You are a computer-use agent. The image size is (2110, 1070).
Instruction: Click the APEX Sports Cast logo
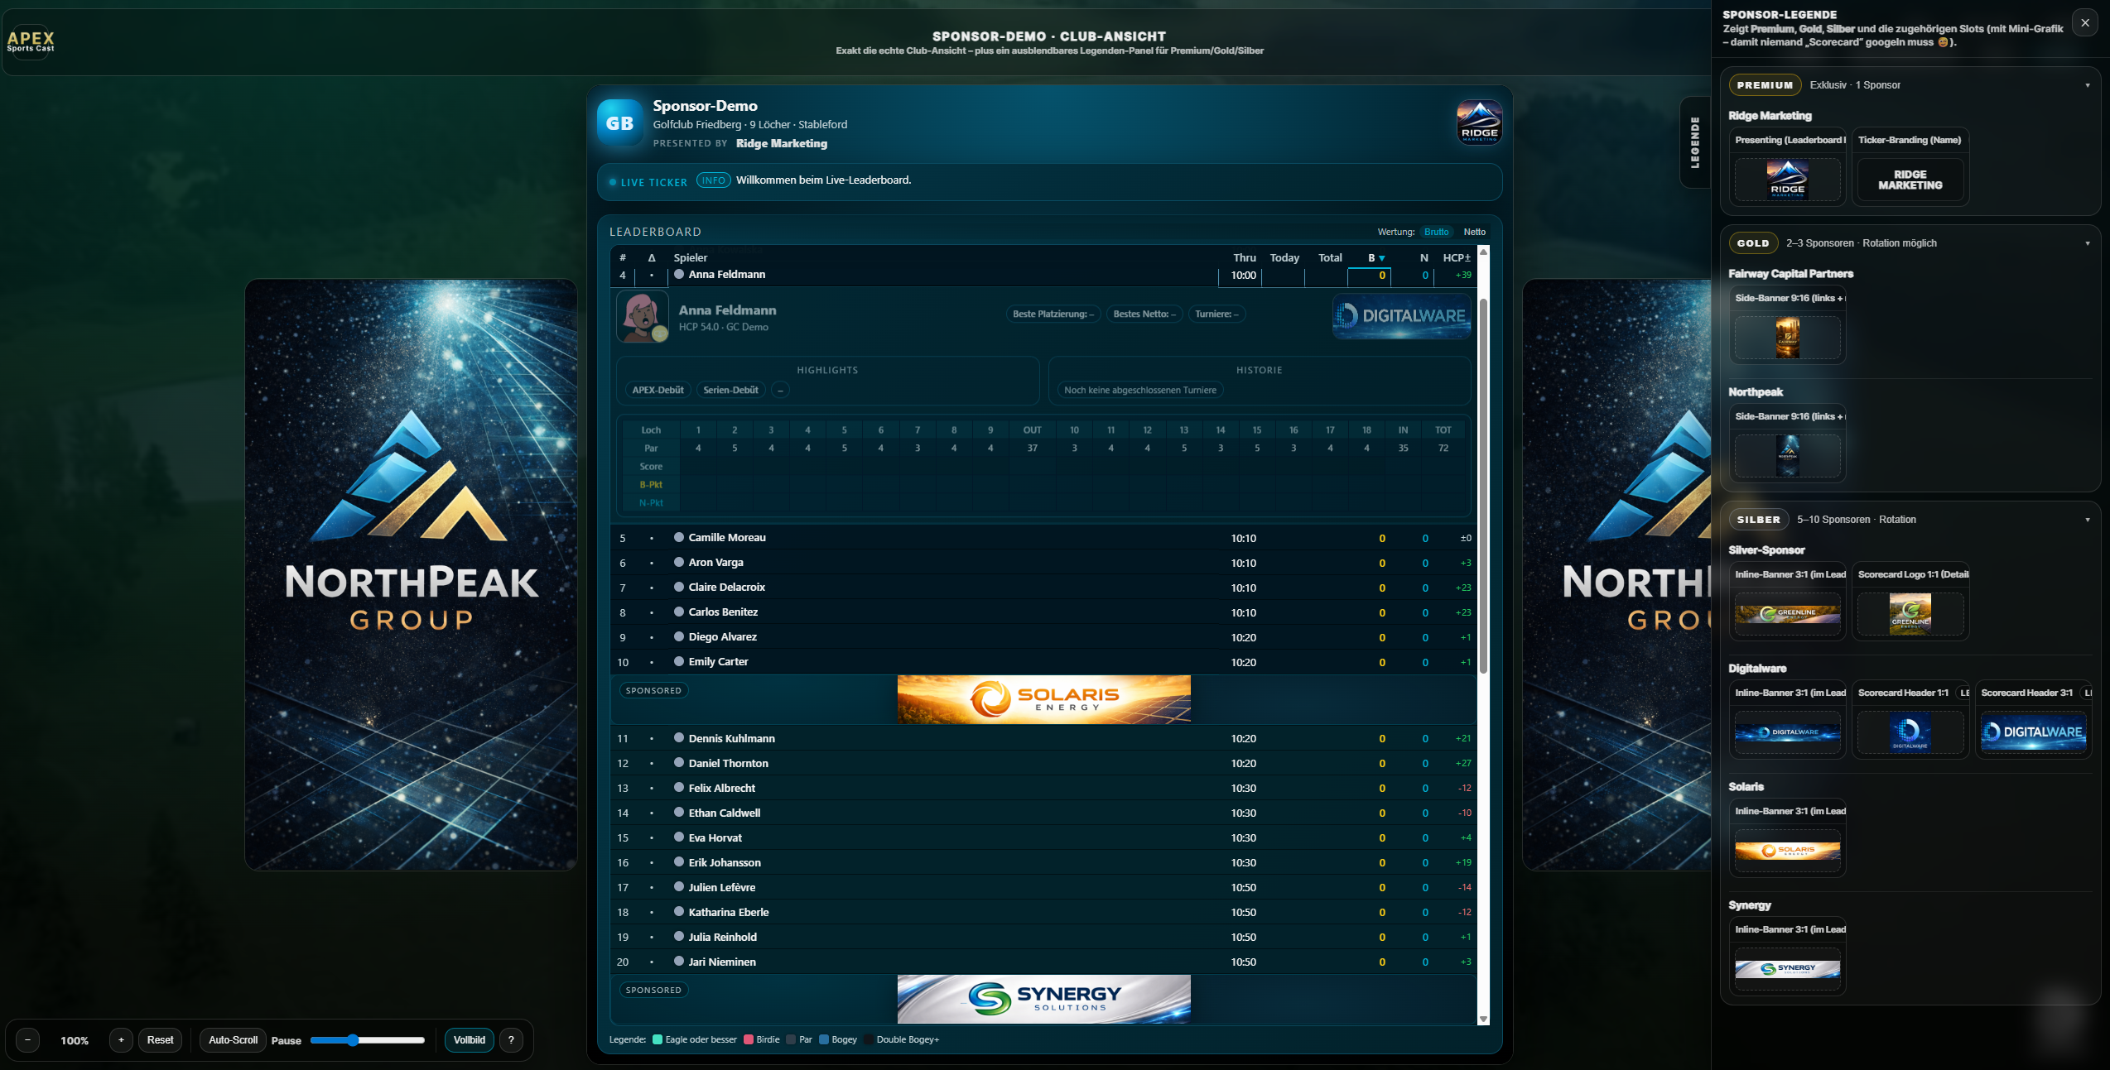[x=31, y=41]
